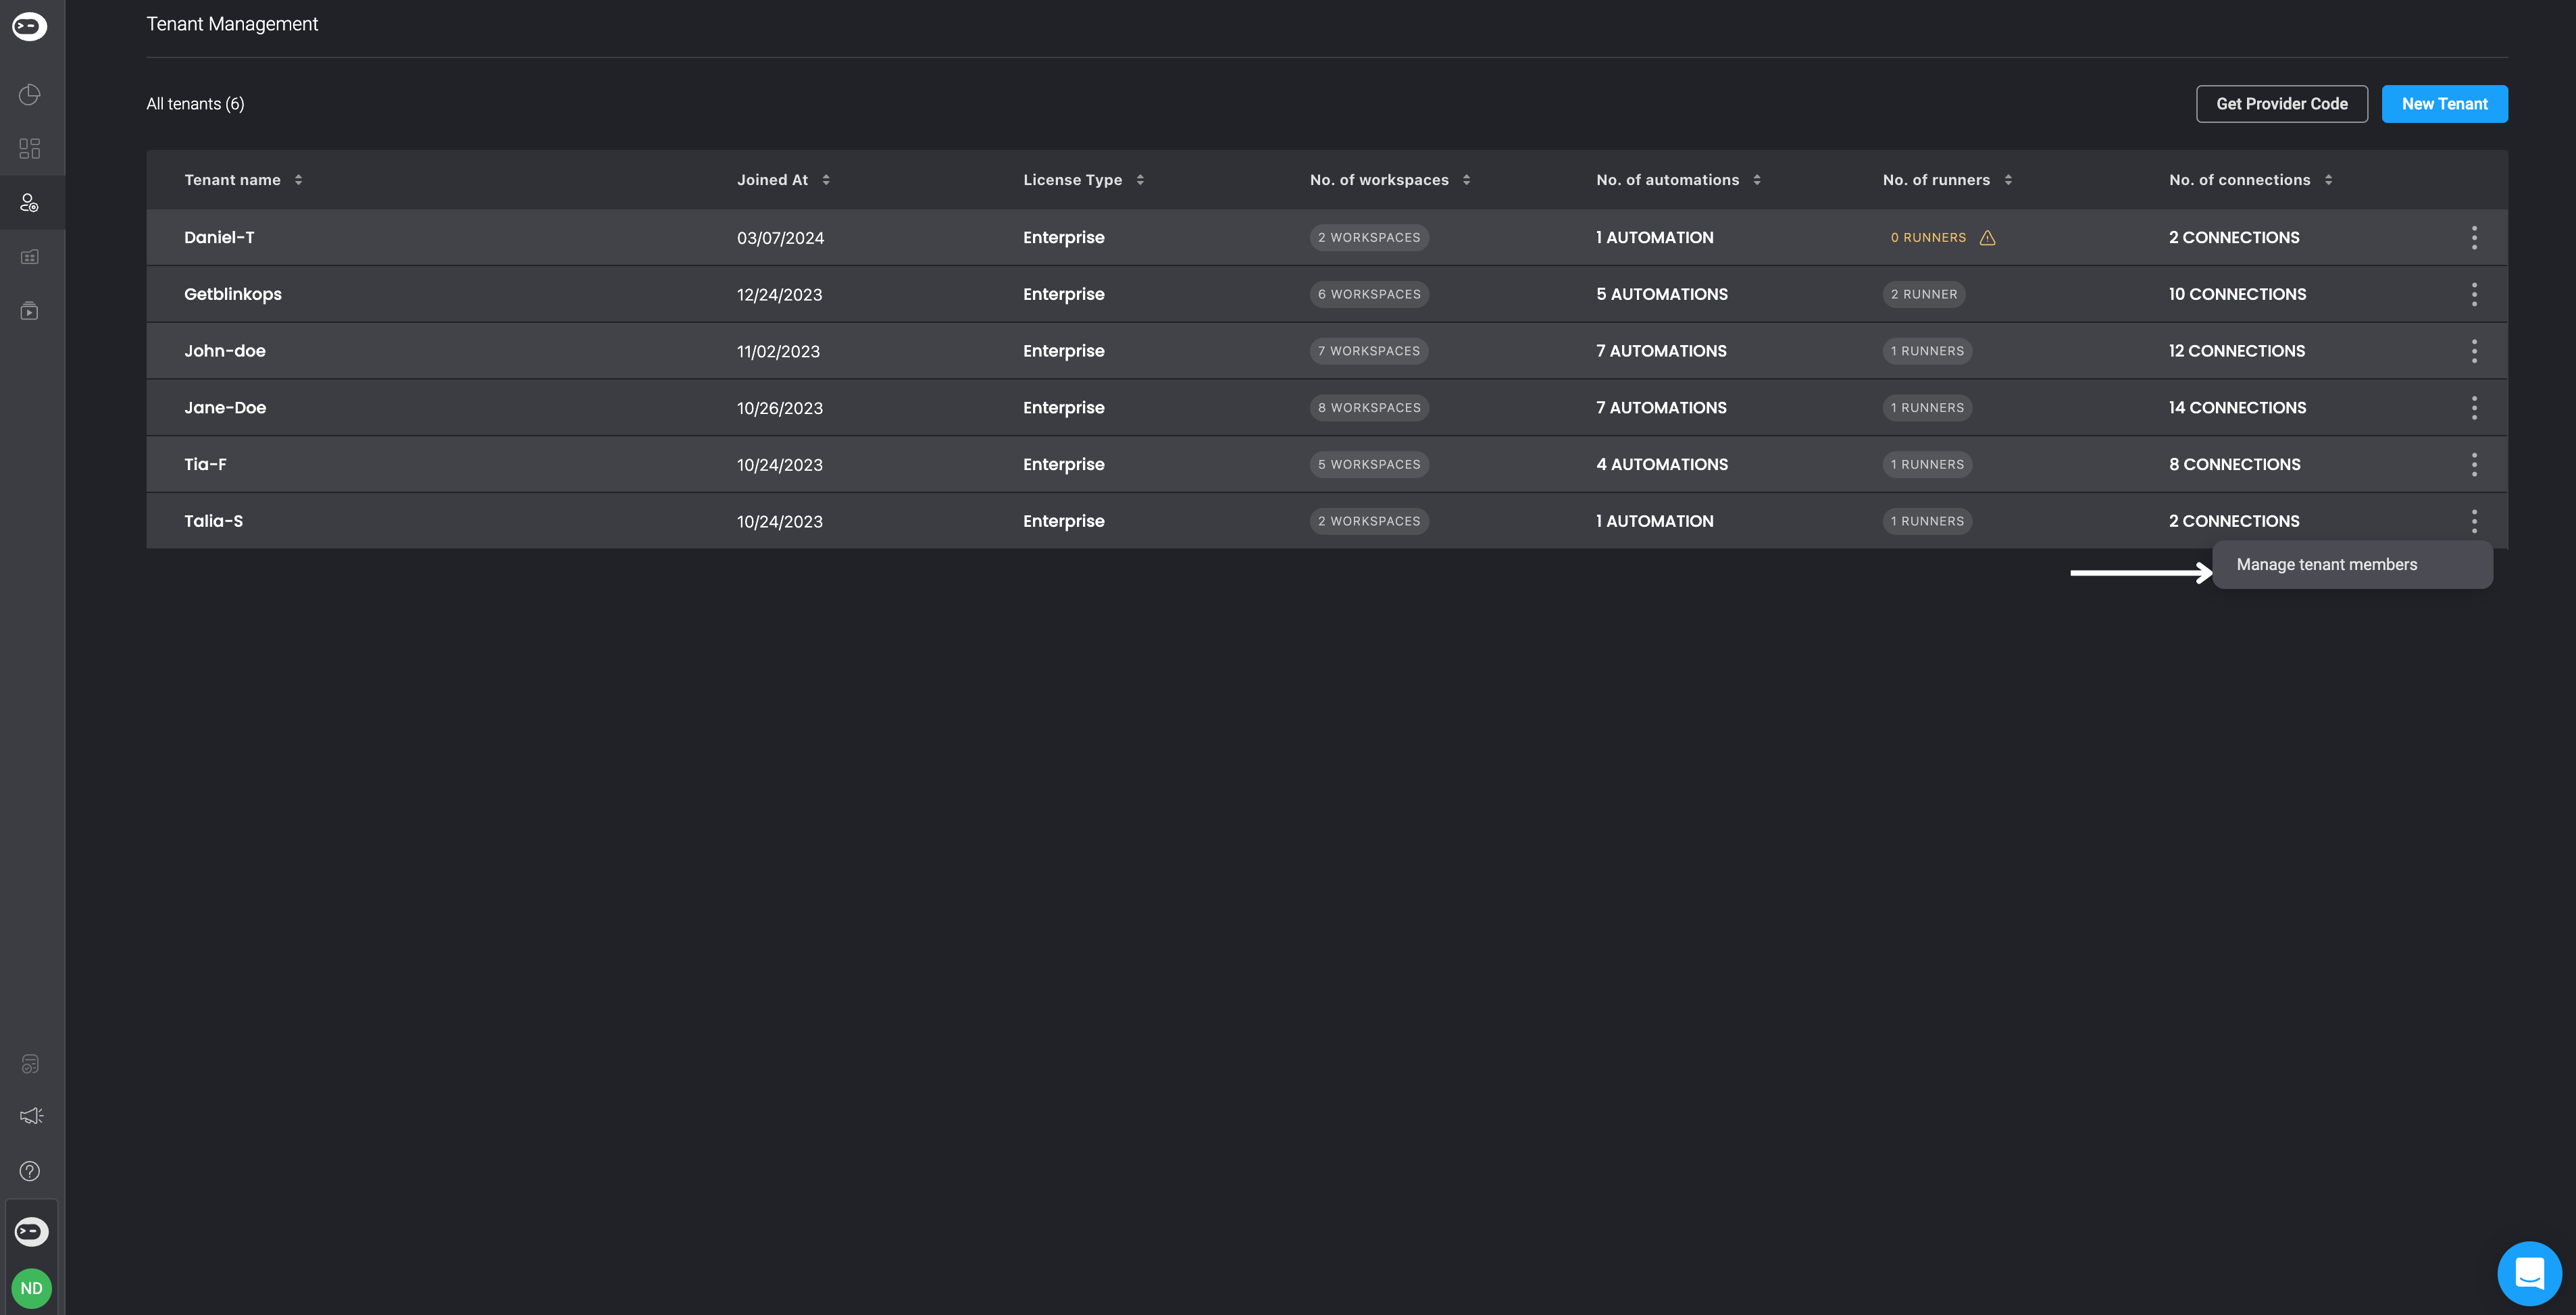This screenshot has height=1315, width=2576.
Task: Sort by No. of workspaces arrows
Action: tap(1466, 180)
